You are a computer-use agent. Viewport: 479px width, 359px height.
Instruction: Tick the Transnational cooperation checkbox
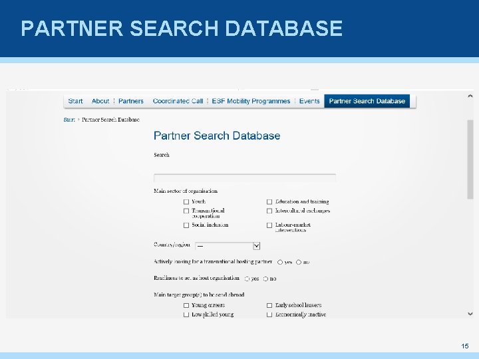tap(186, 211)
